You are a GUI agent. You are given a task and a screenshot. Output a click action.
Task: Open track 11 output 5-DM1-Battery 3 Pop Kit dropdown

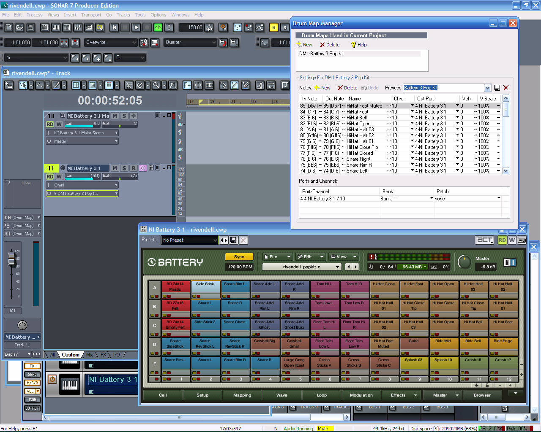point(82,194)
